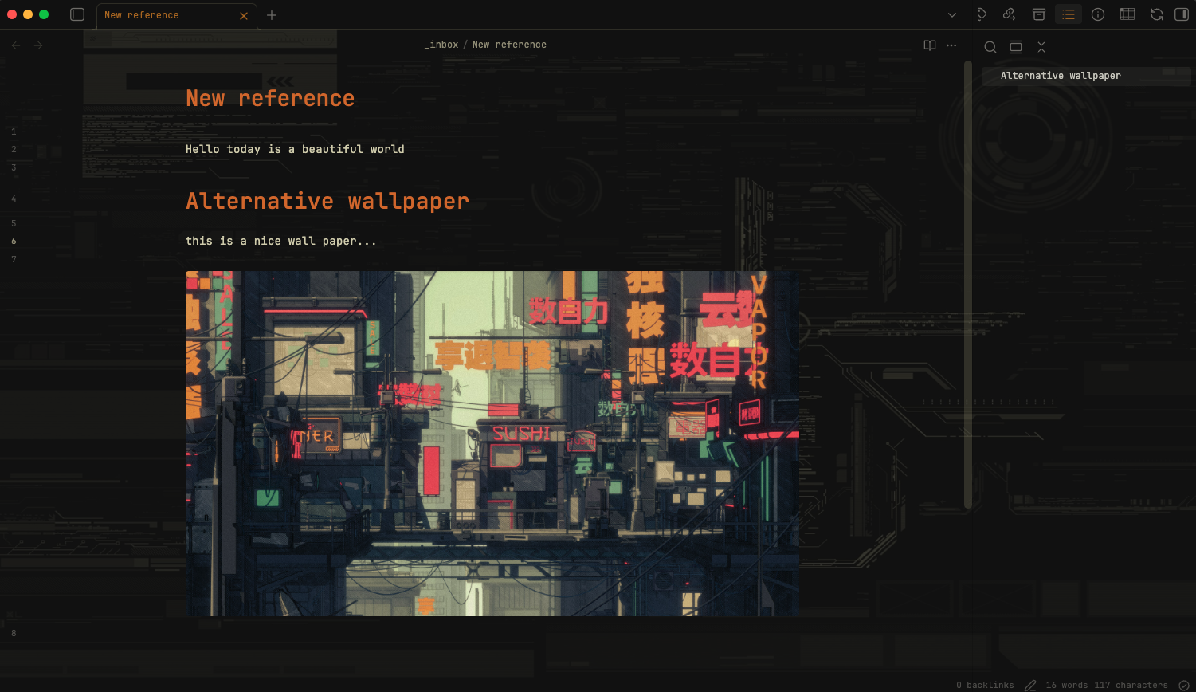Open the archive box pane icon
This screenshot has height=692, width=1196.
[1039, 14]
